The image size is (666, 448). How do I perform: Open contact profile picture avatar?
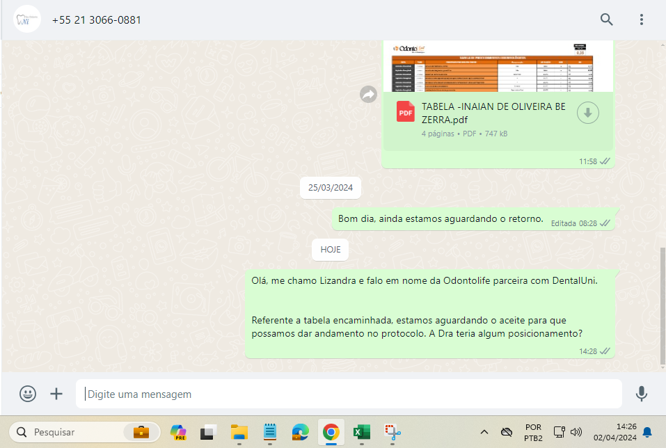point(26,19)
